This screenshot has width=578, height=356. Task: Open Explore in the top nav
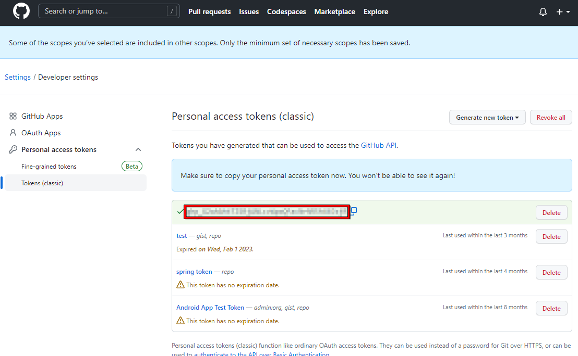pos(376,11)
